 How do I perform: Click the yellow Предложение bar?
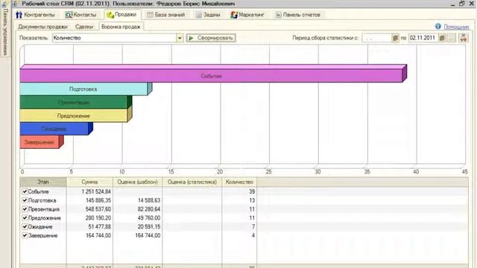[x=74, y=116]
